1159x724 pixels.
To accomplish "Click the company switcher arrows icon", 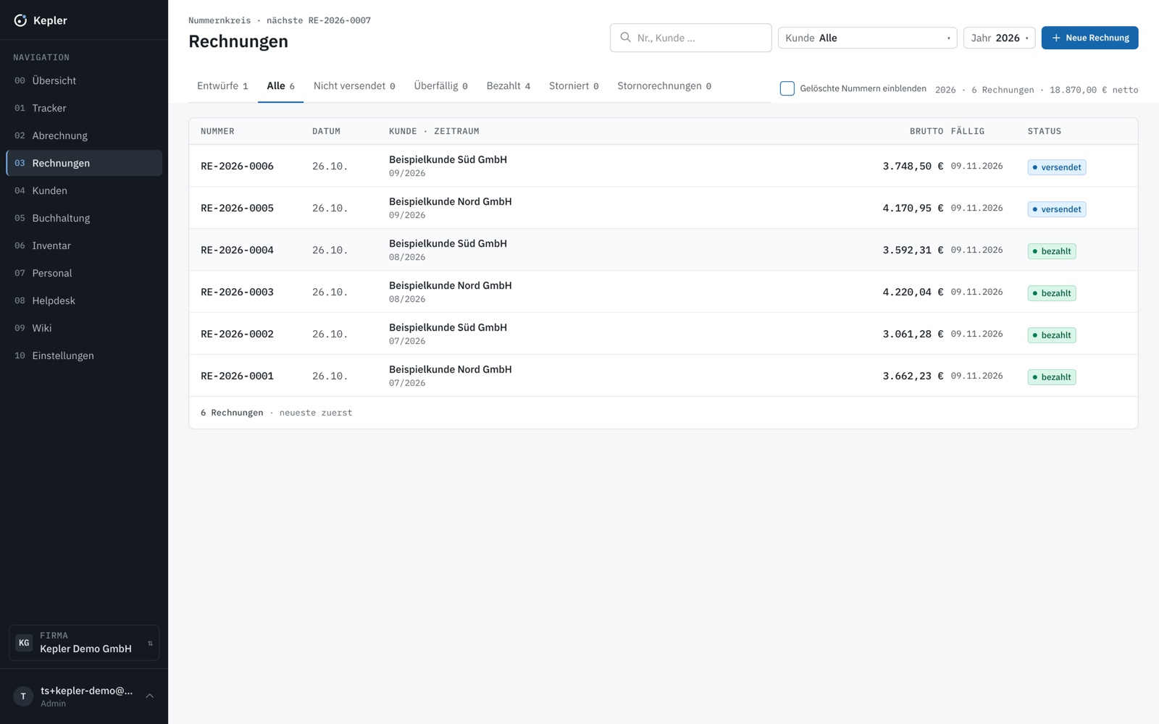I will click(150, 643).
